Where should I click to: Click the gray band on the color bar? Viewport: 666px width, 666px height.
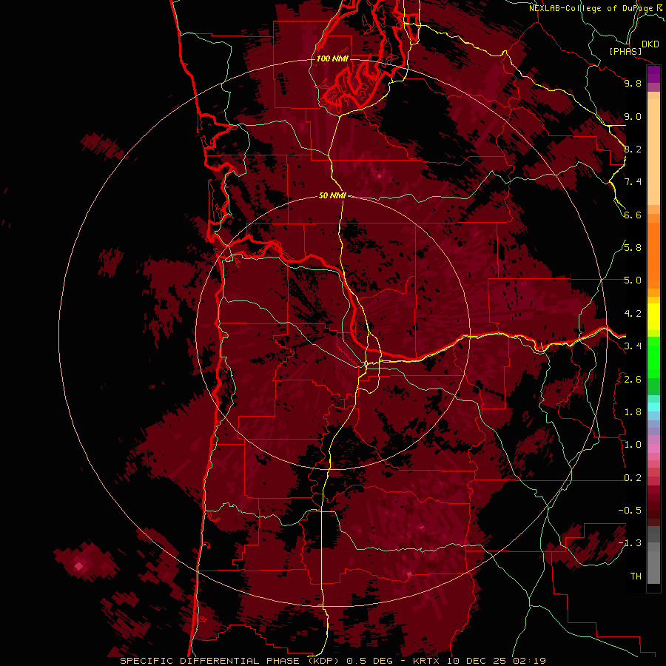click(x=653, y=555)
